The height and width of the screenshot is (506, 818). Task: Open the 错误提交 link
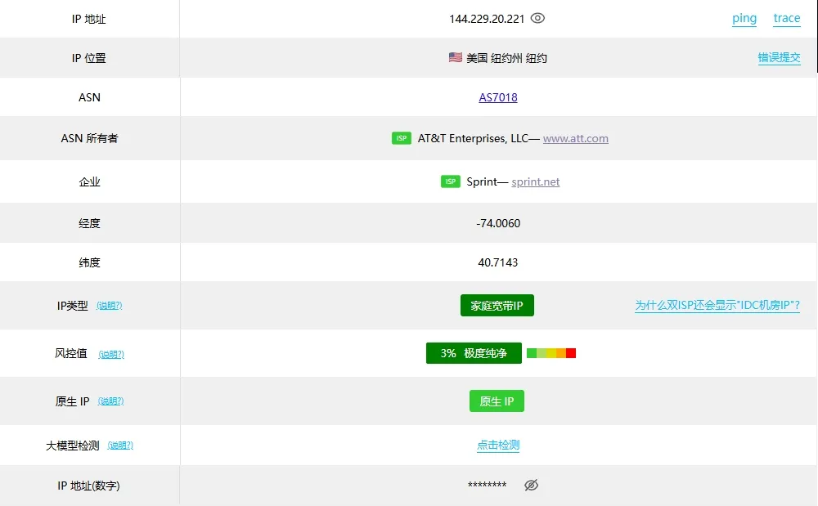click(x=779, y=57)
